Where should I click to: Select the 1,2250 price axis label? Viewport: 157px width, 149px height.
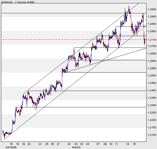(152, 113)
